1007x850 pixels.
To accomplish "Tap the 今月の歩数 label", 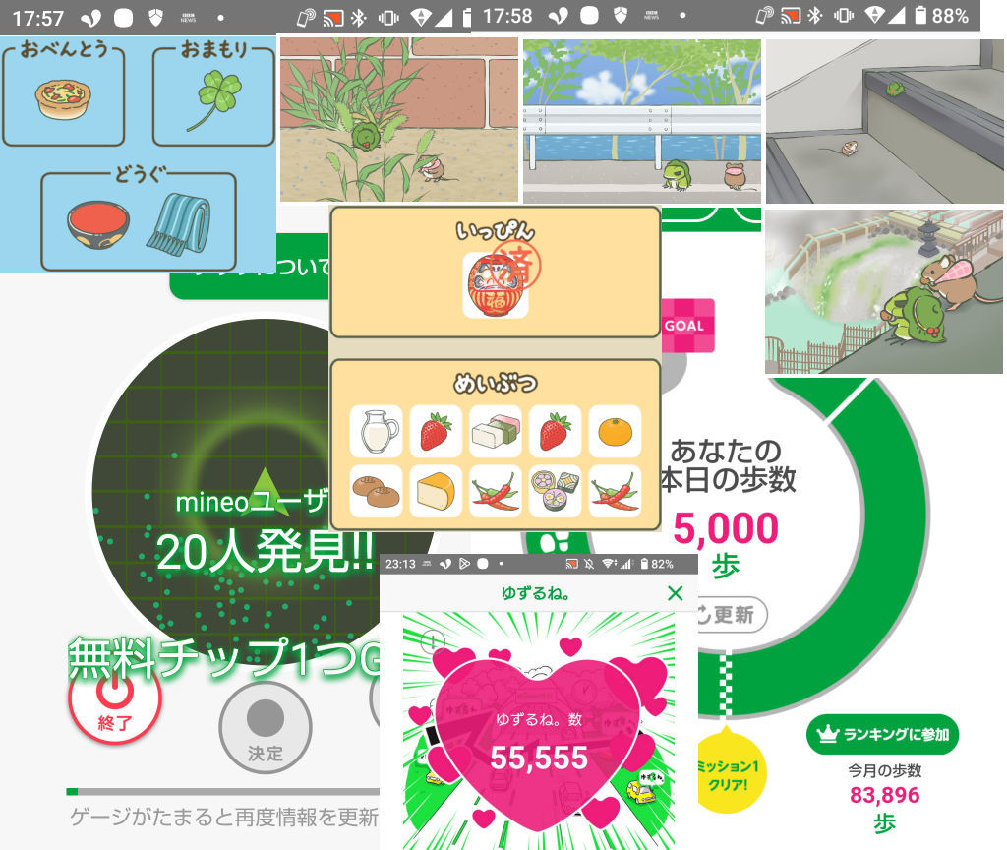I will pos(884,770).
